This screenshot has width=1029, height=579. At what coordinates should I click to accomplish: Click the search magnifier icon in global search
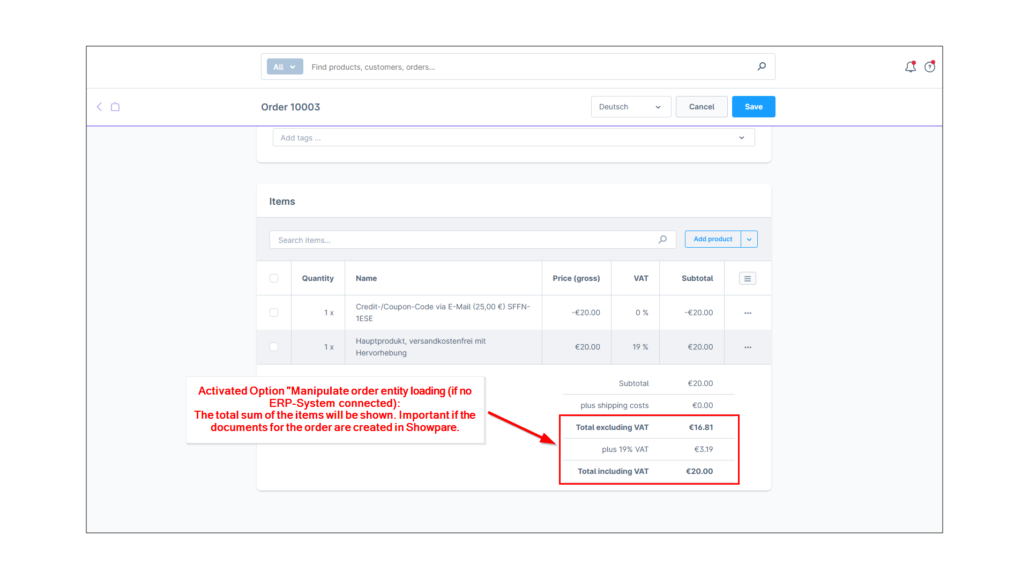pyautogui.click(x=762, y=66)
